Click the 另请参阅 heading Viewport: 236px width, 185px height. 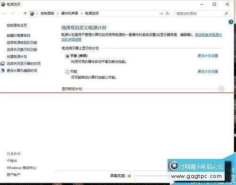tap(14, 154)
